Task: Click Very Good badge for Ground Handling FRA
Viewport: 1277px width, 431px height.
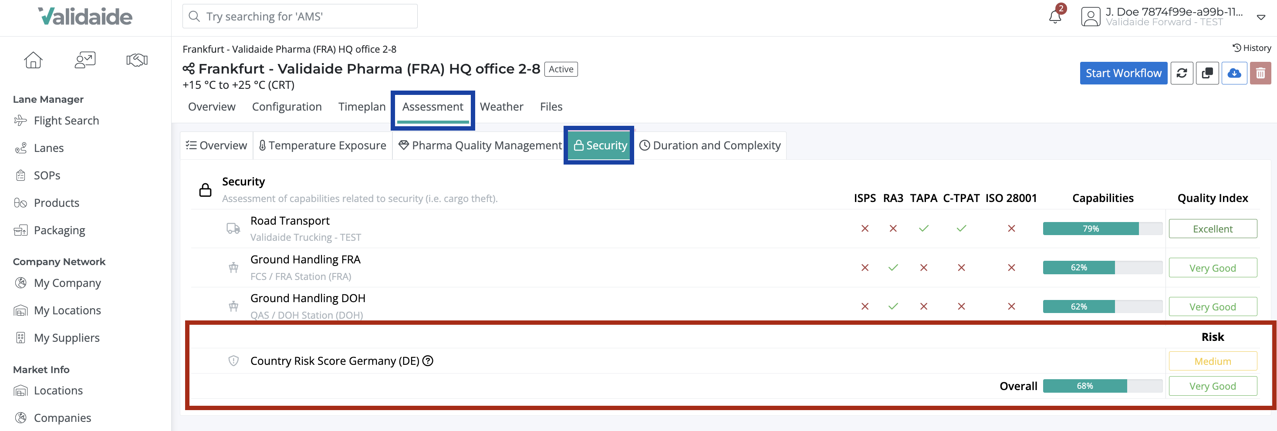Action: [x=1213, y=267]
